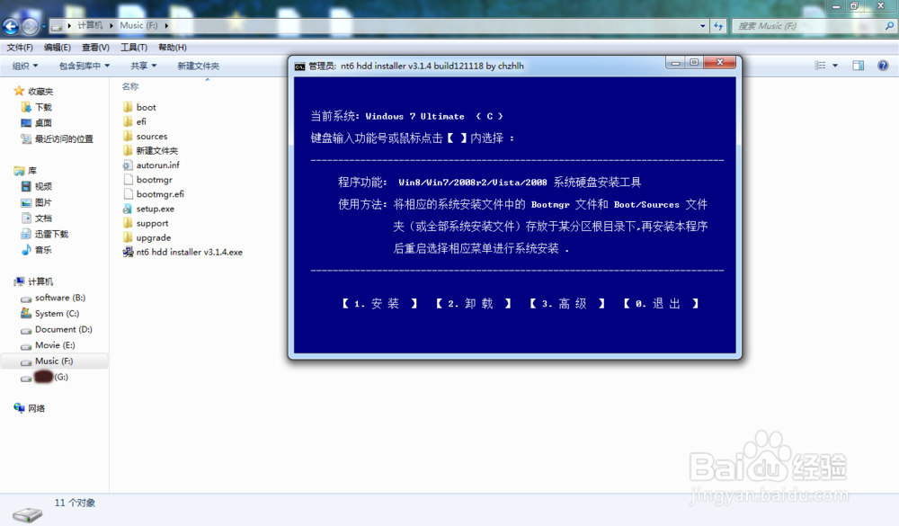This screenshot has width=899, height=526.
Task: Open 收藏夹 favorites star in sidebar
Action: (x=19, y=91)
